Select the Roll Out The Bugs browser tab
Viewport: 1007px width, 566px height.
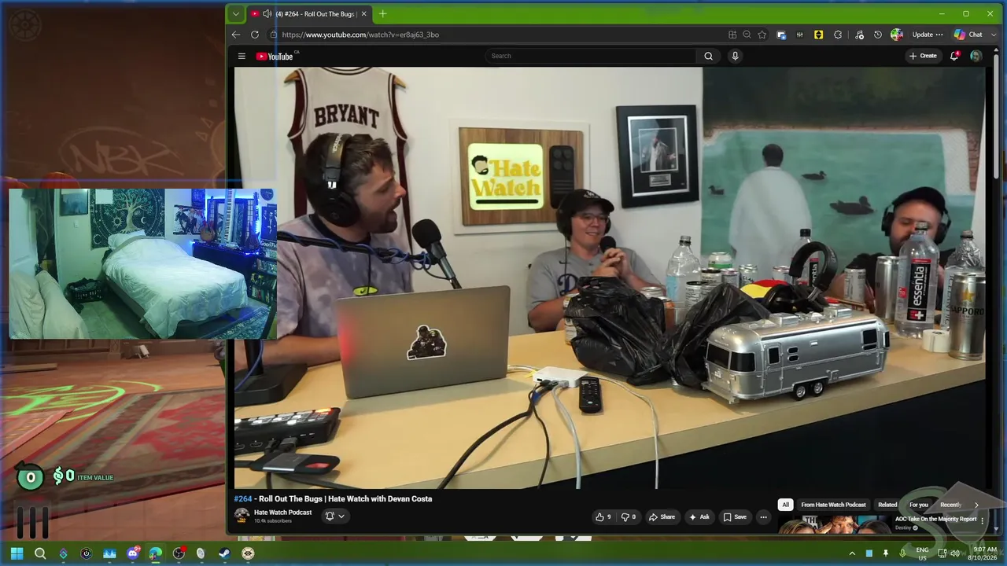click(x=309, y=13)
